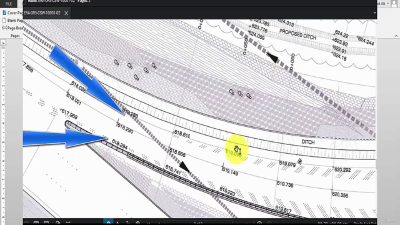
Task: Open the FILE tab in Word
Action: 8,4
